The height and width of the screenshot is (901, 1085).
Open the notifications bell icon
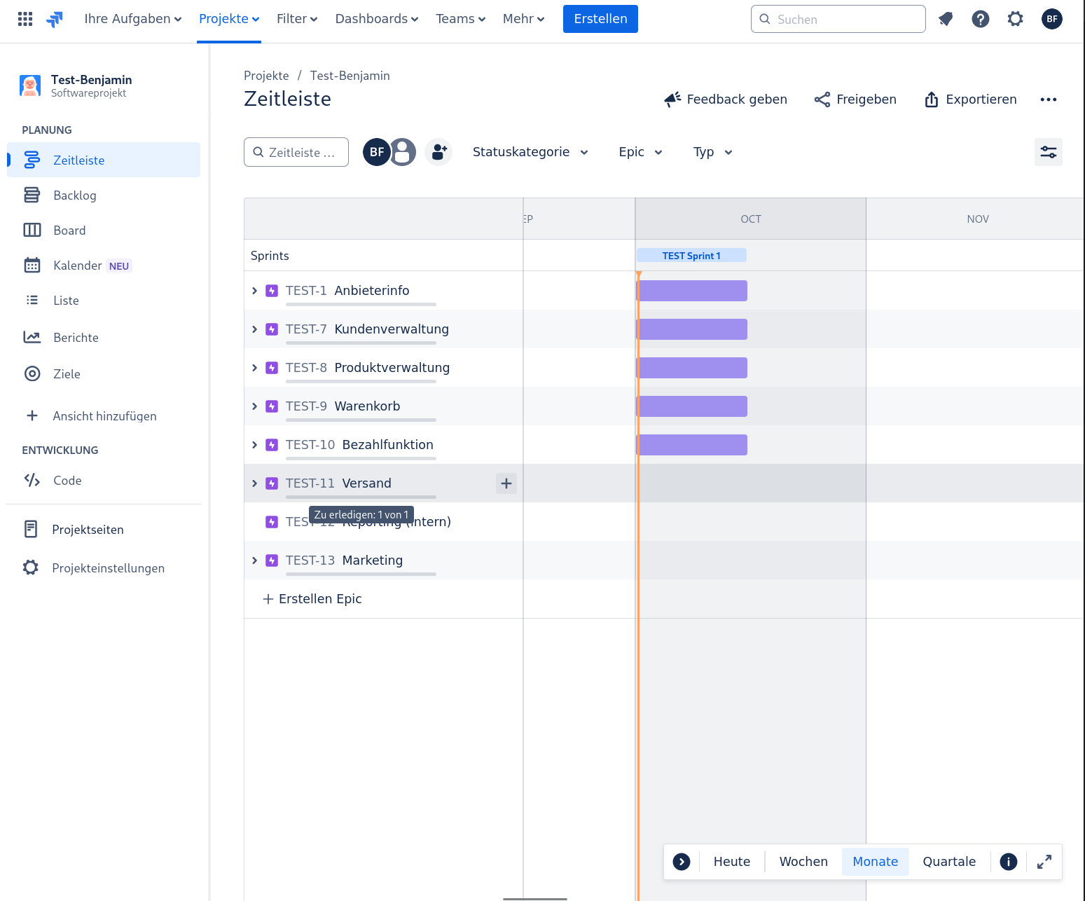click(x=946, y=19)
